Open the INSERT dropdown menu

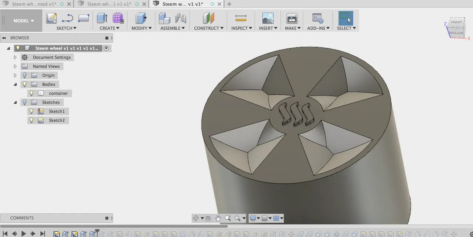click(x=268, y=28)
